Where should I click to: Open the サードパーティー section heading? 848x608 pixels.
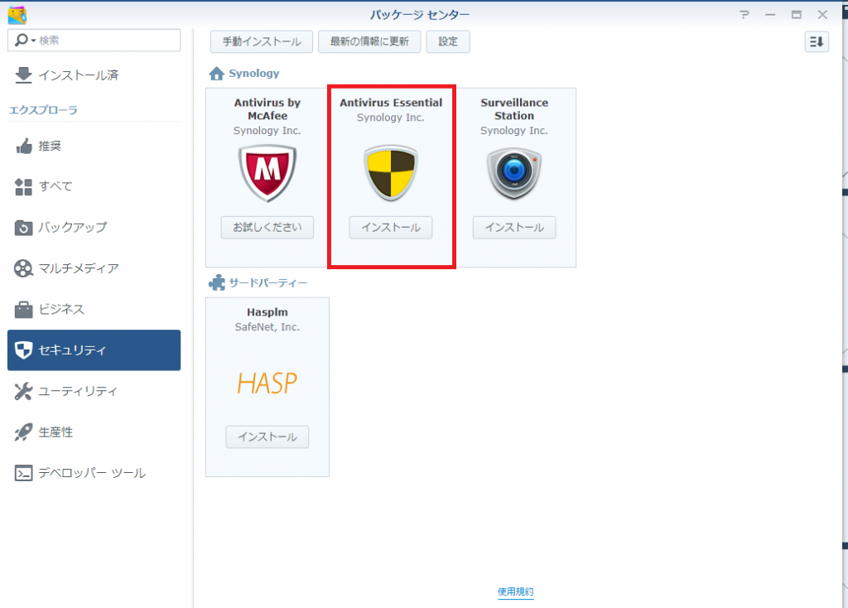(x=268, y=283)
